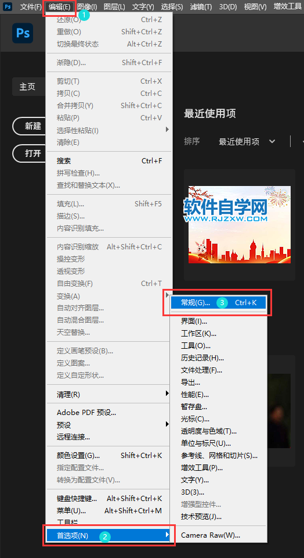Select 界面(I)... preferences
304x558 pixels.
click(218, 321)
